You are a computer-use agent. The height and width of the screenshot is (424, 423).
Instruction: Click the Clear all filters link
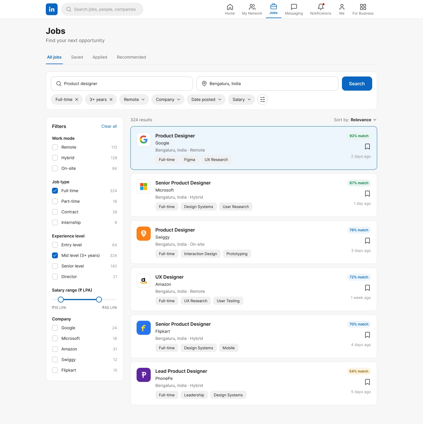109,126
